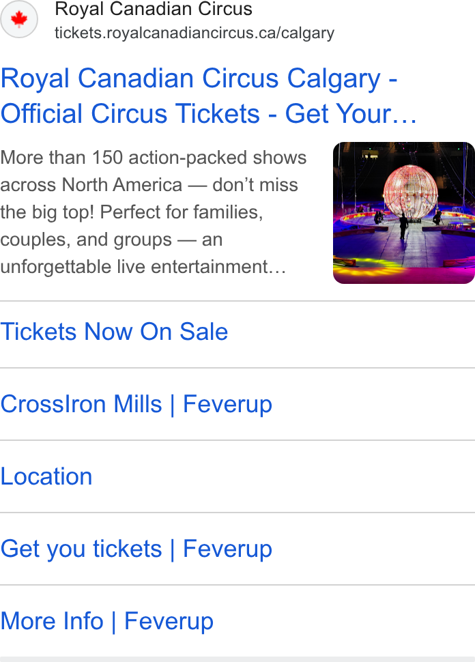
Task: Click the '150 action-packed shows' description text
Action: point(199,158)
